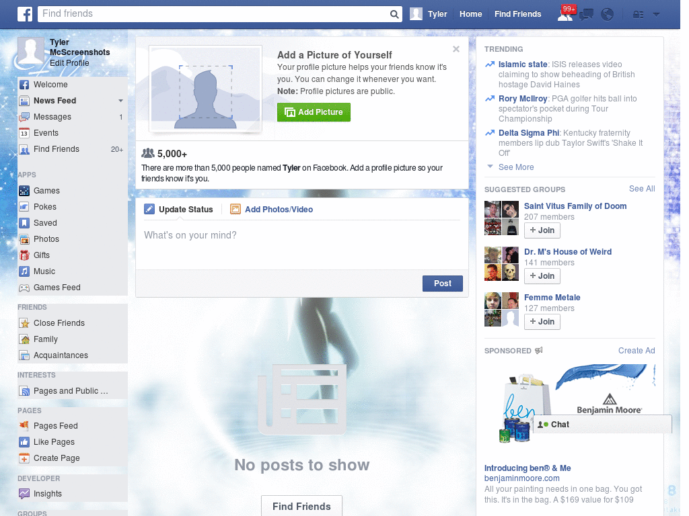Dismiss the Add a Picture of Yourself card

click(456, 49)
